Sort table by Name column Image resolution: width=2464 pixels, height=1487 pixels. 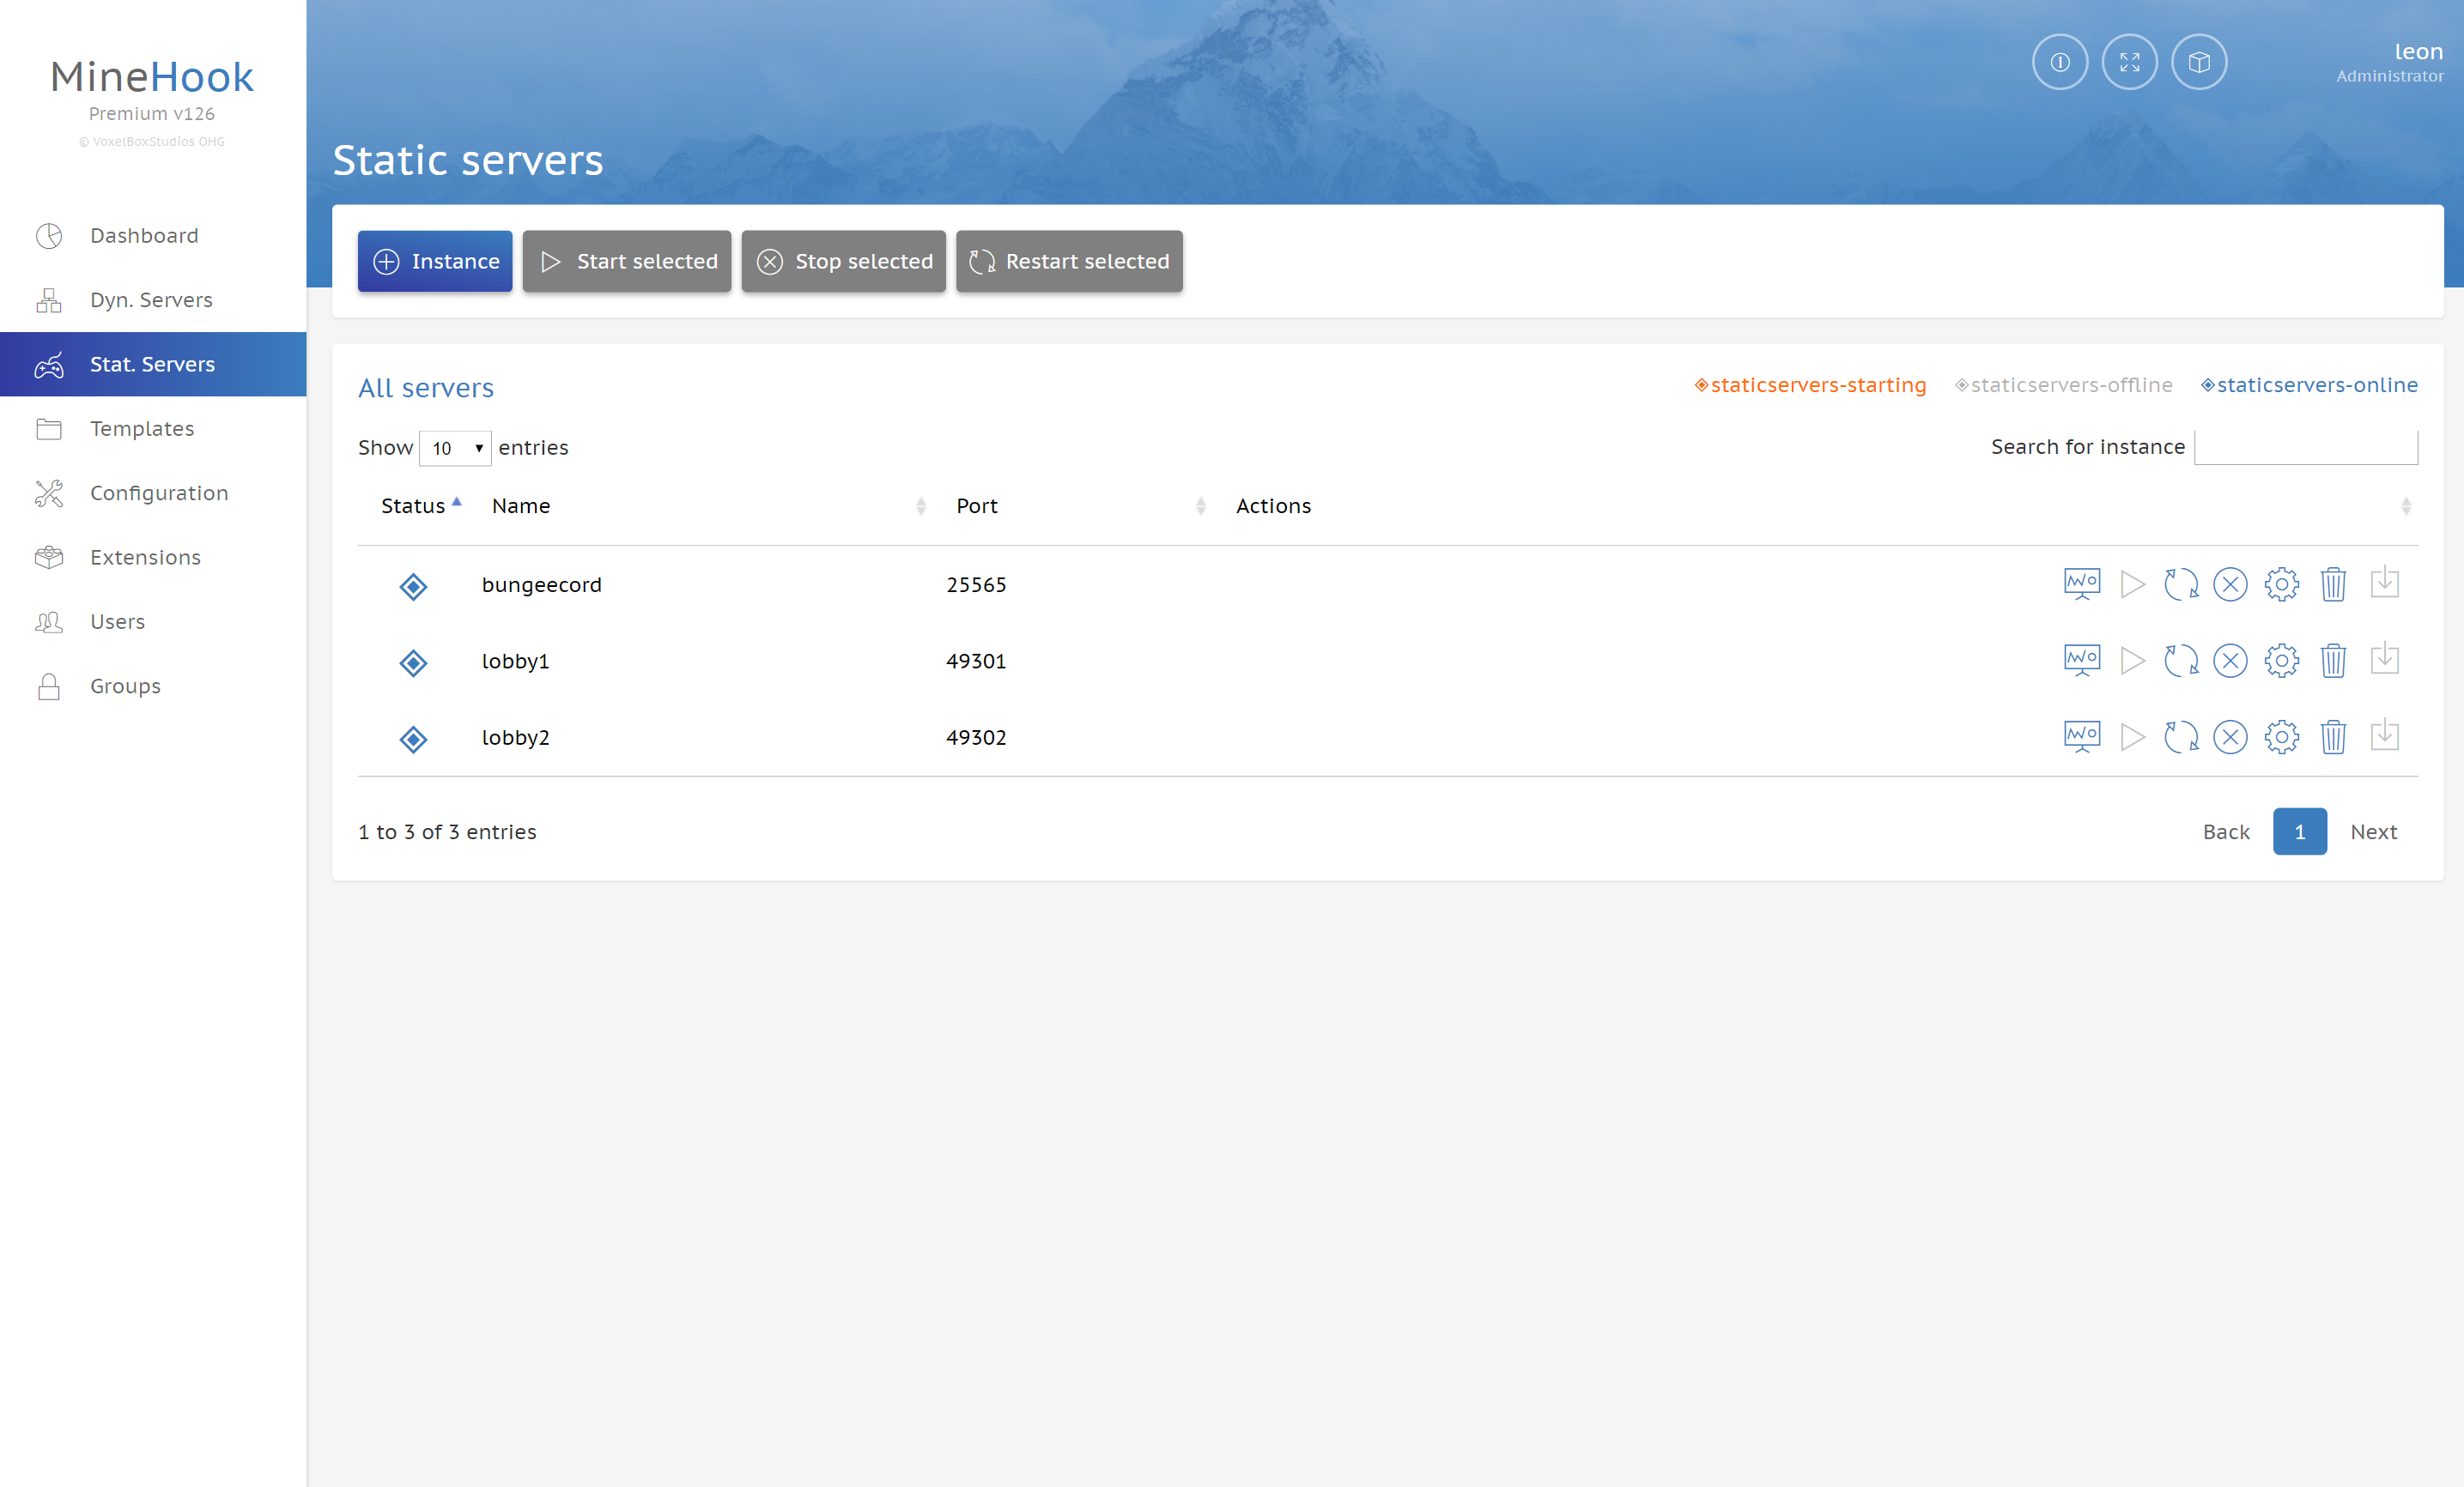[x=521, y=505]
